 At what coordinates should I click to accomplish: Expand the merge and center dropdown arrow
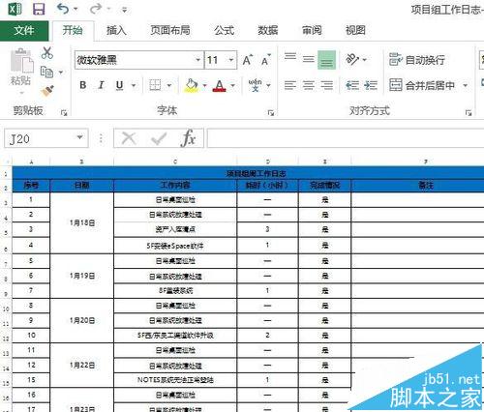pos(466,85)
